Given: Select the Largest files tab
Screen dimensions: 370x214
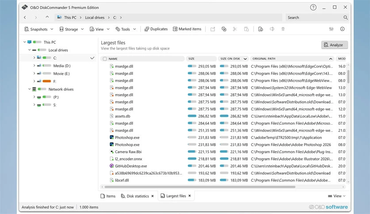Looking at the screenshot, I should coord(173,196).
